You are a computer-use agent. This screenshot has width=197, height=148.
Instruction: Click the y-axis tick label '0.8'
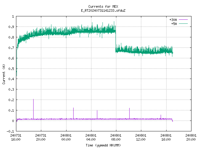tap(11, 37)
